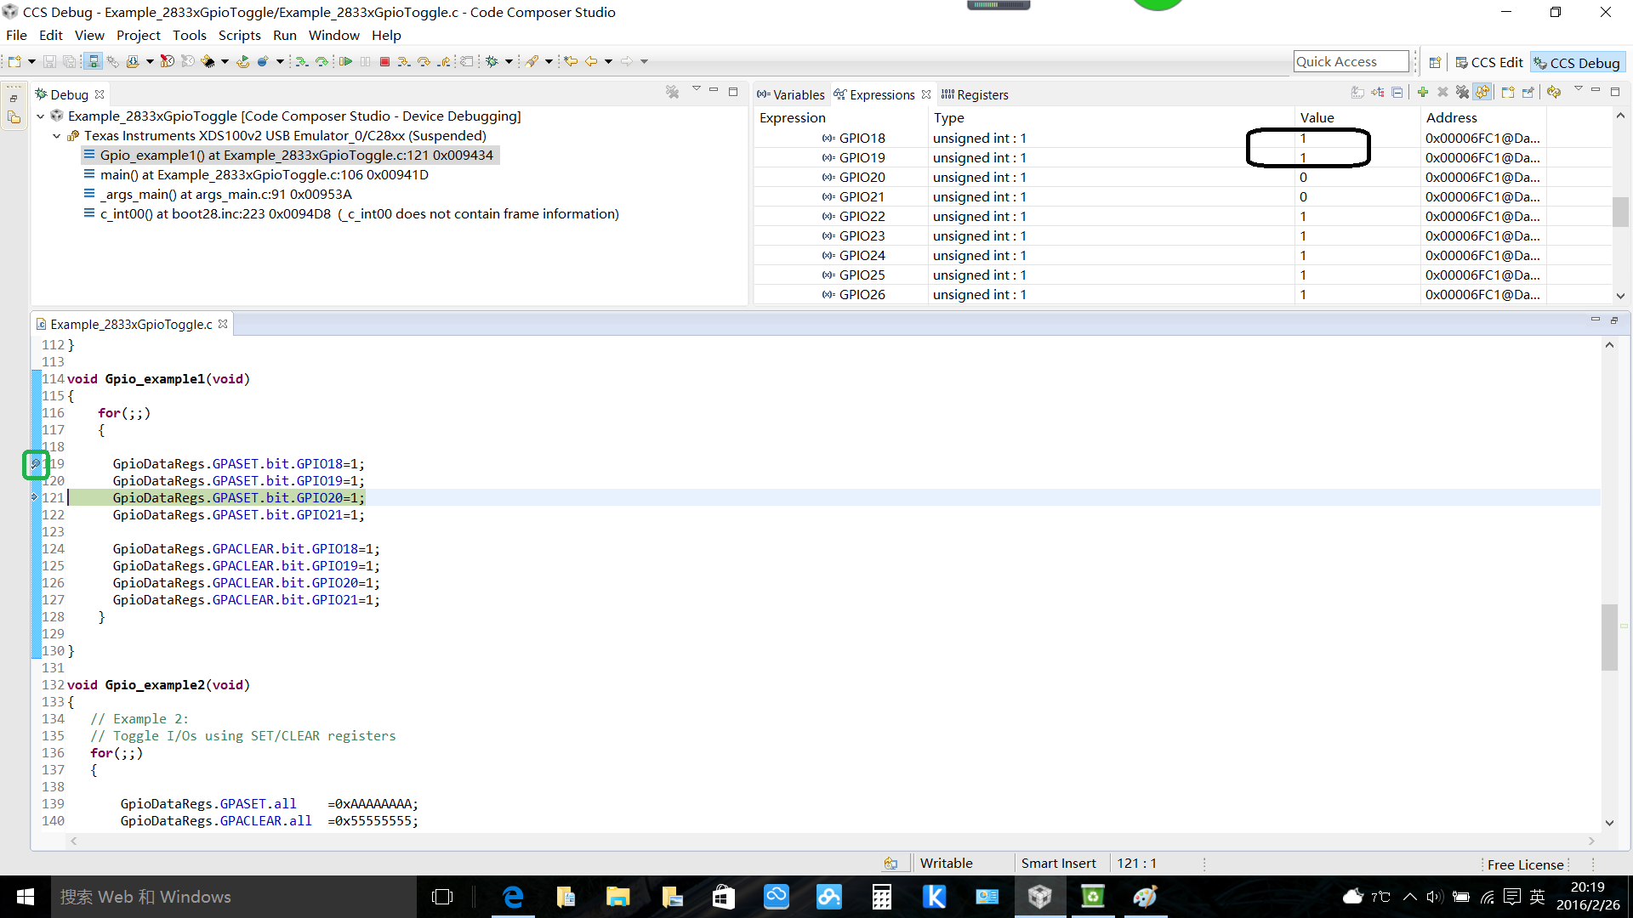This screenshot has height=918, width=1633.
Task: Click the Step Return icon
Action: 444,61
